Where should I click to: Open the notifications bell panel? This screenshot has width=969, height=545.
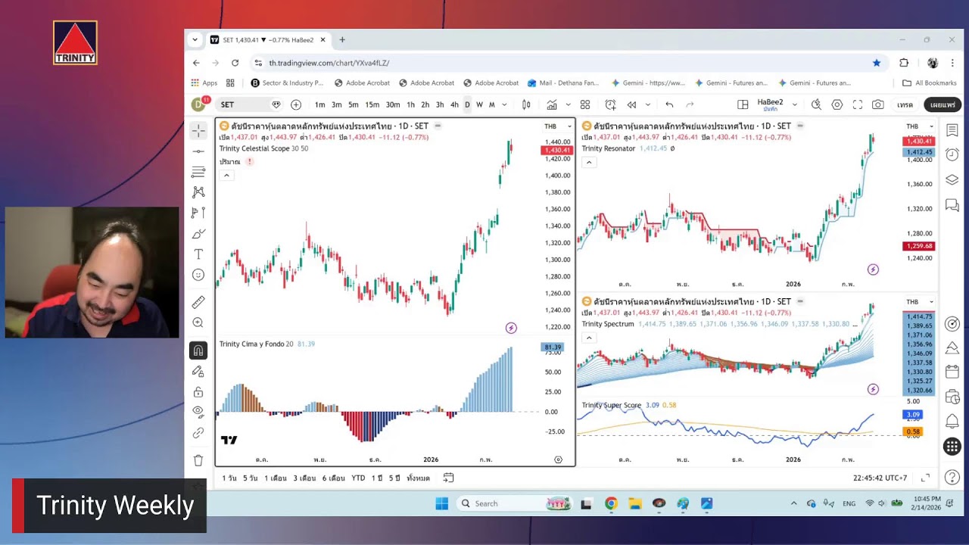952,422
